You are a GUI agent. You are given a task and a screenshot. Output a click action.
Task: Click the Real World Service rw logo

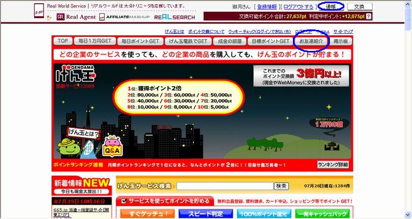(39, 11)
